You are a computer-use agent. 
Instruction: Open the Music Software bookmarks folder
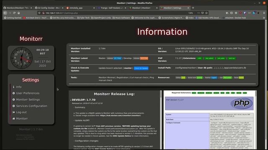(121, 17)
